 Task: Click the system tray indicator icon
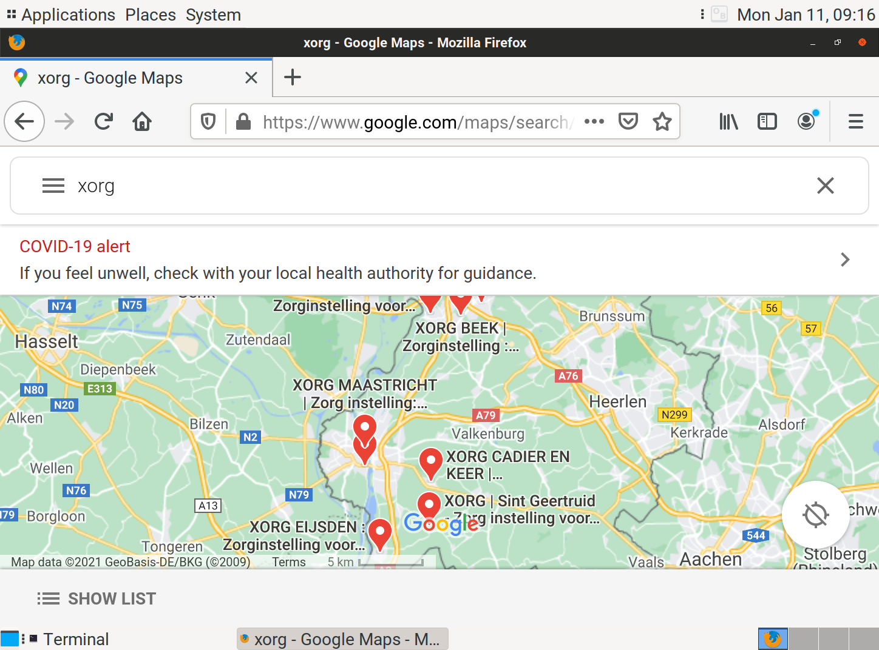pos(719,14)
